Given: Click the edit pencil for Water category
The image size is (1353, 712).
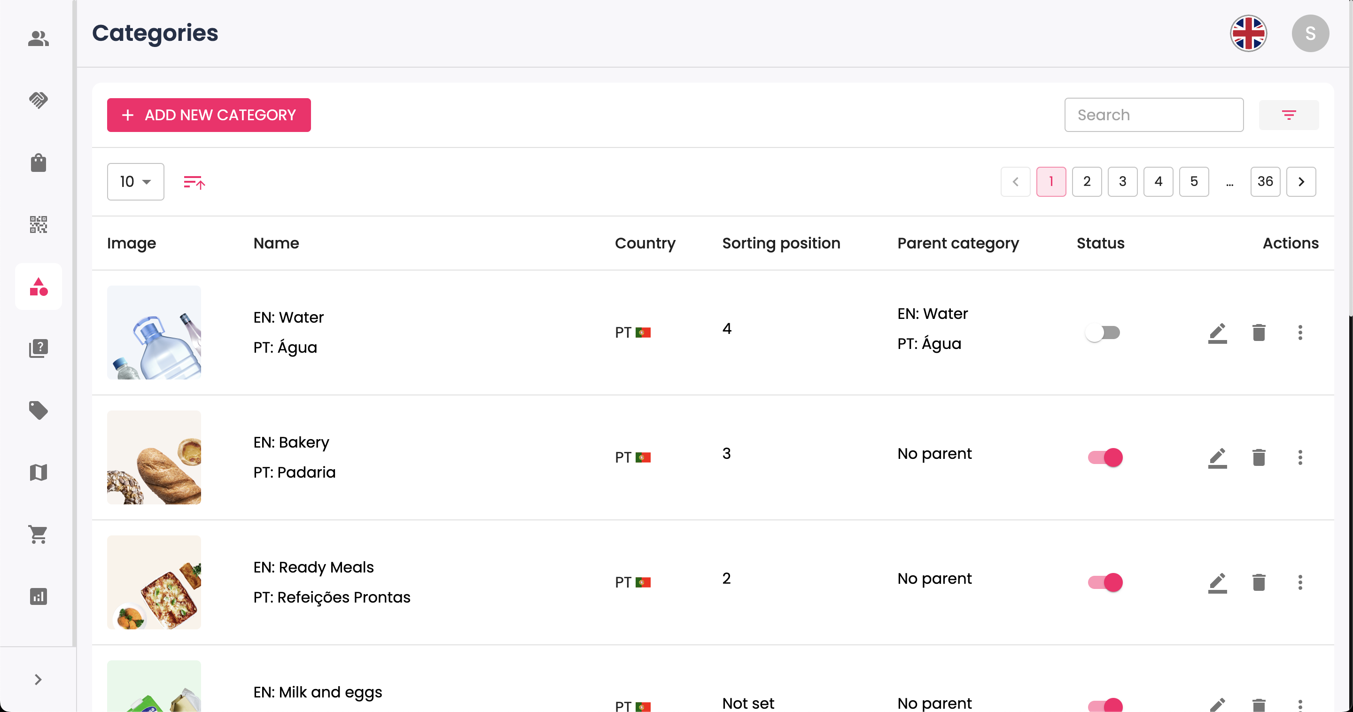Looking at the screenshot, I should pyautogui.click(x=1217, y=333).
